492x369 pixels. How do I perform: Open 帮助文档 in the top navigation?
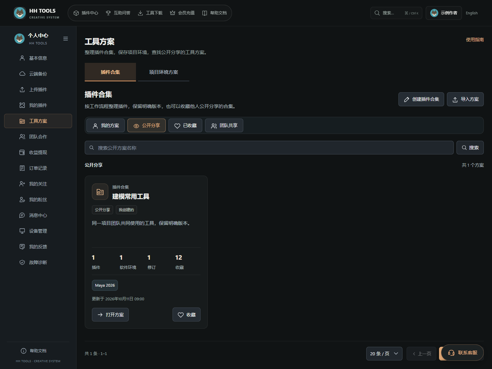(214, 13)
